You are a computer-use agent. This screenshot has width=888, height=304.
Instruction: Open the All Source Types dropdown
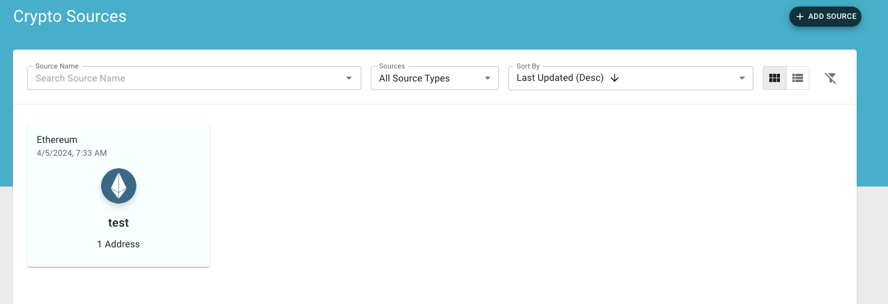point(435,78)
